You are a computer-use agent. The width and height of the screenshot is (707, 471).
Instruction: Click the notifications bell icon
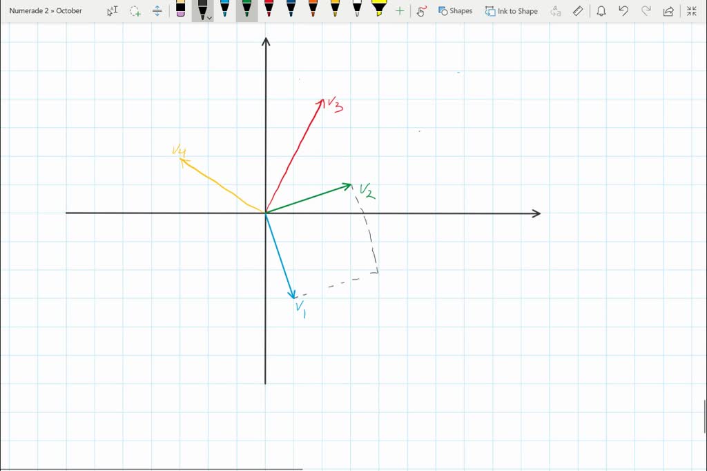coord(601,10)
